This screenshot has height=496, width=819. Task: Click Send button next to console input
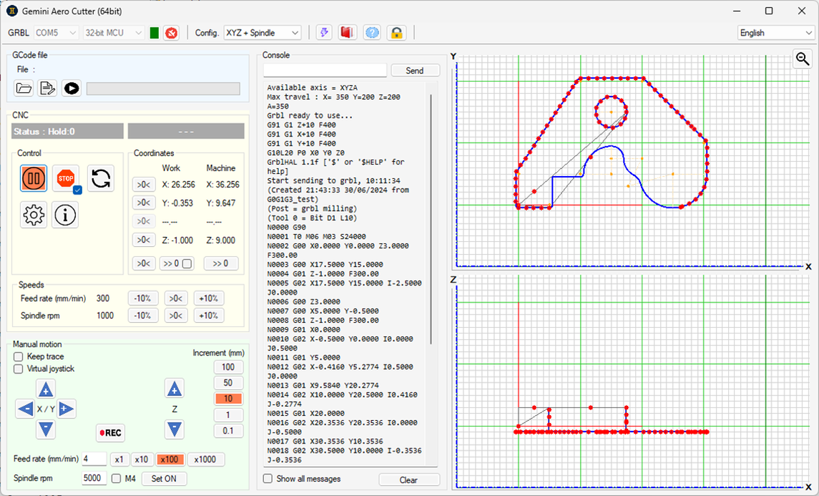click(414, 70)
